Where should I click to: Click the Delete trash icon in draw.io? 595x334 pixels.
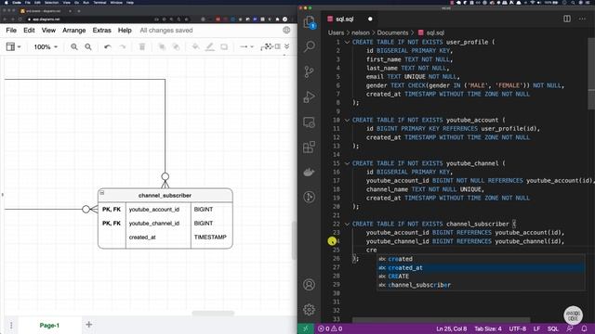click(x=142, y=46)
